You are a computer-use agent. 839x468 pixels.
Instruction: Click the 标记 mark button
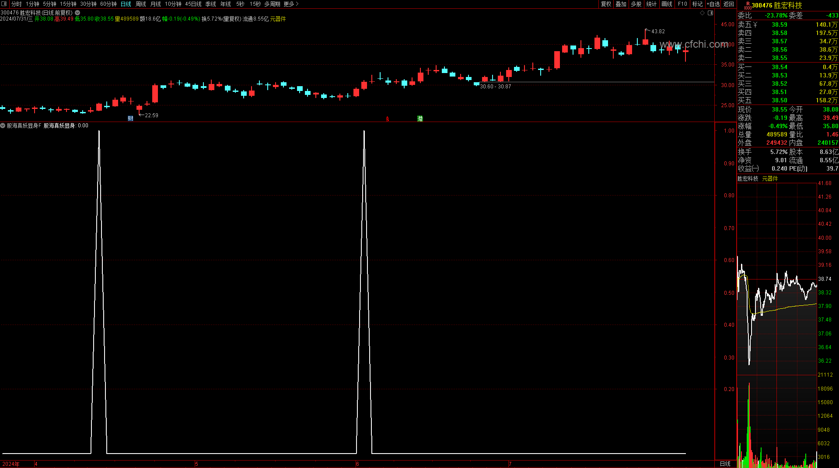[697, 4]
